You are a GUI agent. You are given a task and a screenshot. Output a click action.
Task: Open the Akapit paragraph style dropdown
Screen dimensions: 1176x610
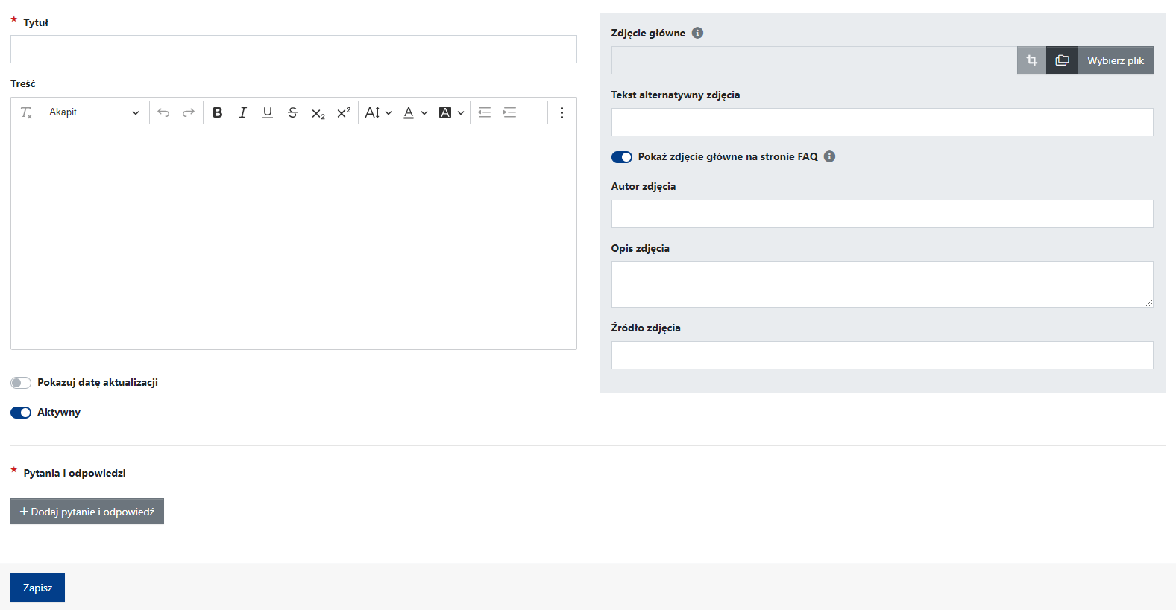coord(94,112)
